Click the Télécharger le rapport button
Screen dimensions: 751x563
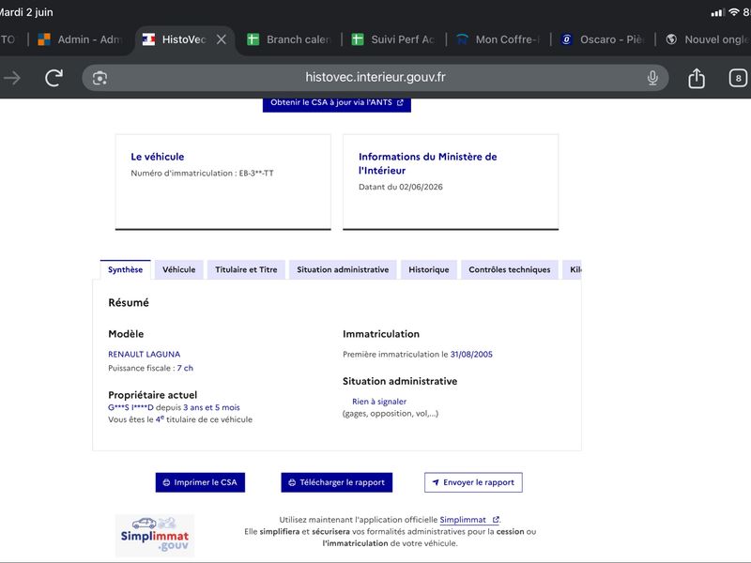(x=337, y=482)
